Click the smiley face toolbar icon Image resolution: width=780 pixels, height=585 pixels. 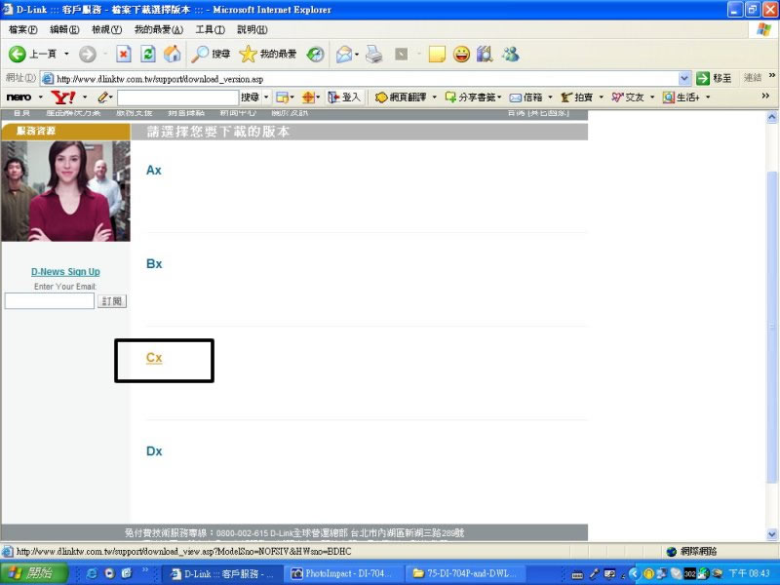[x=461, y=54]
